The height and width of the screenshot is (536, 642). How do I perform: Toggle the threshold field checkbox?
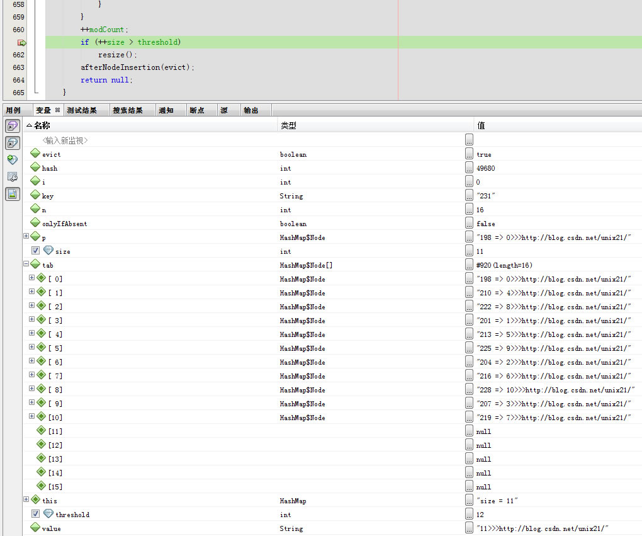click(x=36, y=513)
